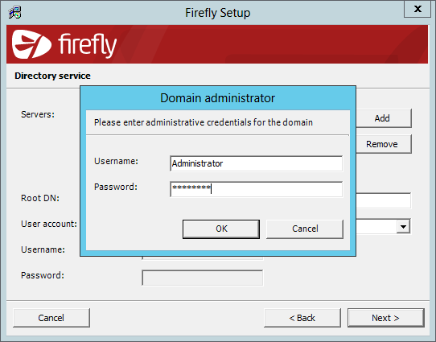Viewport: 436px width, 342px height.
Task: Click the Add server button
Action: [384, 118]
